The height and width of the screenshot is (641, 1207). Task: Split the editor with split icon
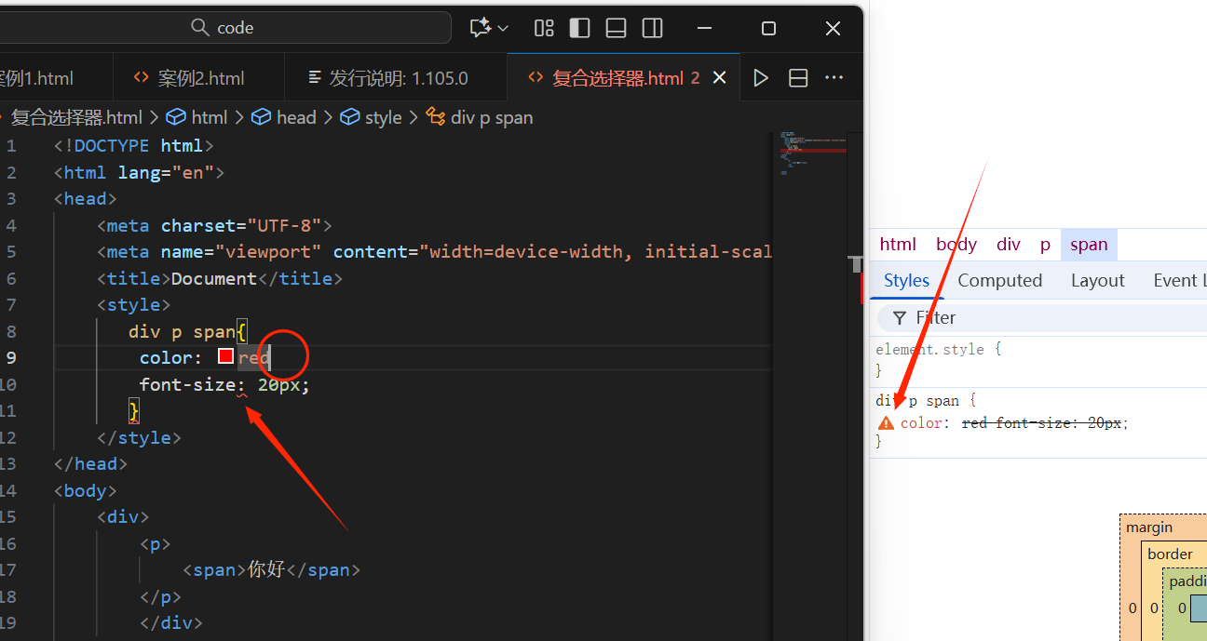point(798,78)
